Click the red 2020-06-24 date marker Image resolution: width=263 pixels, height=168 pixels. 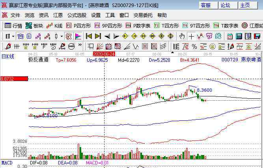tap(104, 54)
